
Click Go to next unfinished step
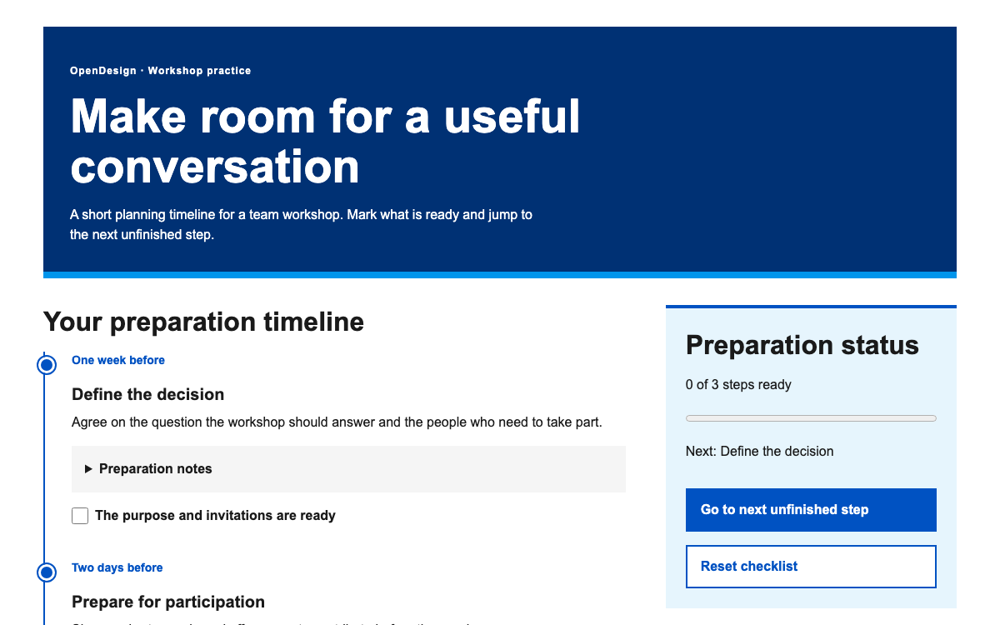tap(811, 510)
